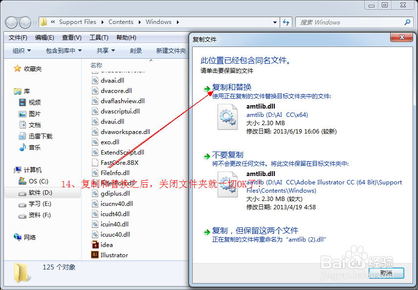Viewport: 418px width, 290px height.
Task: Select 网络 in navigation pane
Action: (x=24, y=237)
